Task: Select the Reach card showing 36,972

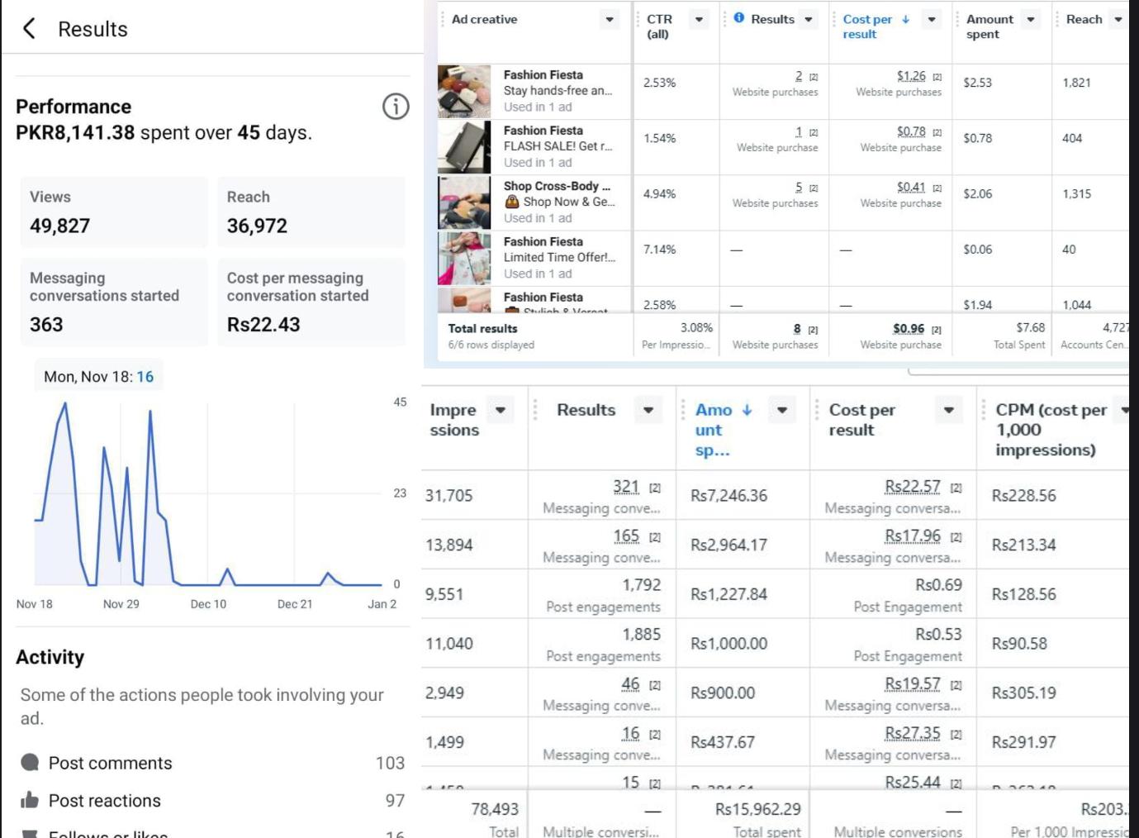Action: pos(311,212)
